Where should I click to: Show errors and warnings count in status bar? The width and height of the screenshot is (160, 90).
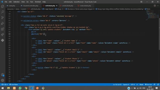click(x=4, y=84)
